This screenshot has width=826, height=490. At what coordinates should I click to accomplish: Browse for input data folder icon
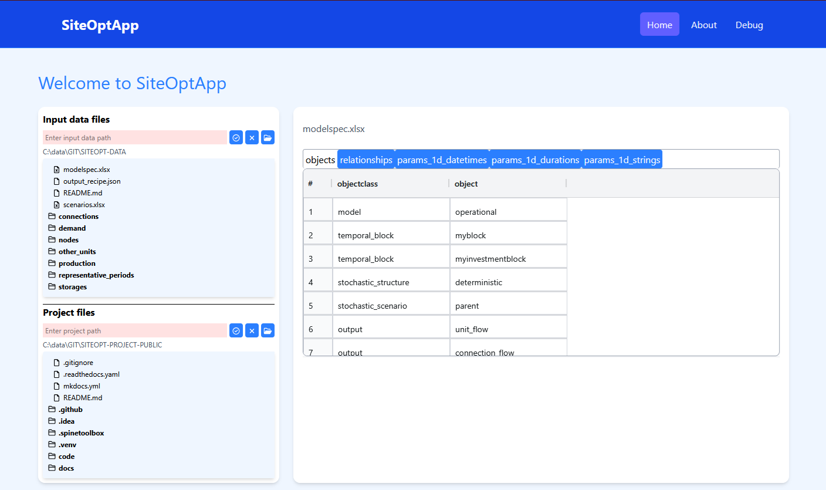pyautogui.click(x=268, y=137)
